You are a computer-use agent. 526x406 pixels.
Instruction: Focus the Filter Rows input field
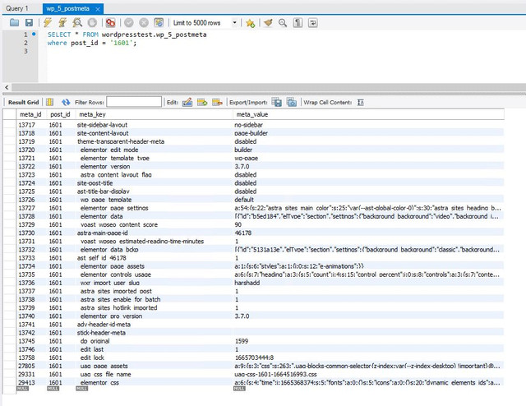[x=134, y=102]
